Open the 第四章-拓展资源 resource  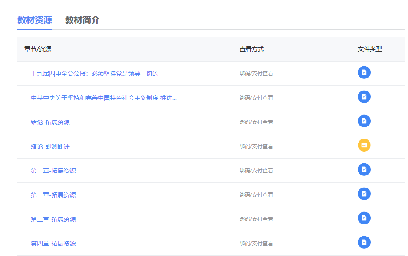pos(53,243)
